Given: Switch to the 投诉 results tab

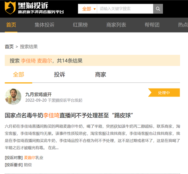Looking at the screenshot, I should click(59, 74).
